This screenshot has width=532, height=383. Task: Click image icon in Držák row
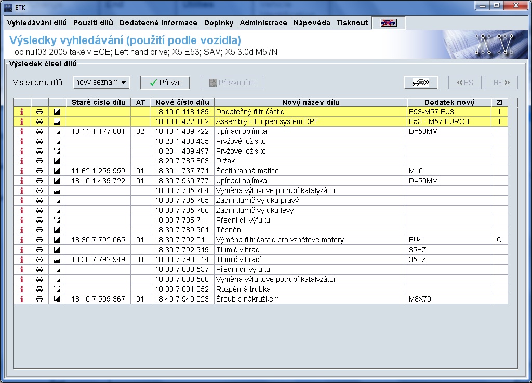[57, 161]
